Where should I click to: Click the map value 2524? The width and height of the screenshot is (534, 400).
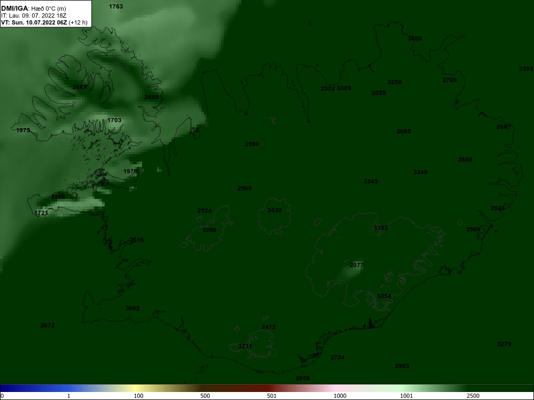click(x=205, y=211)
